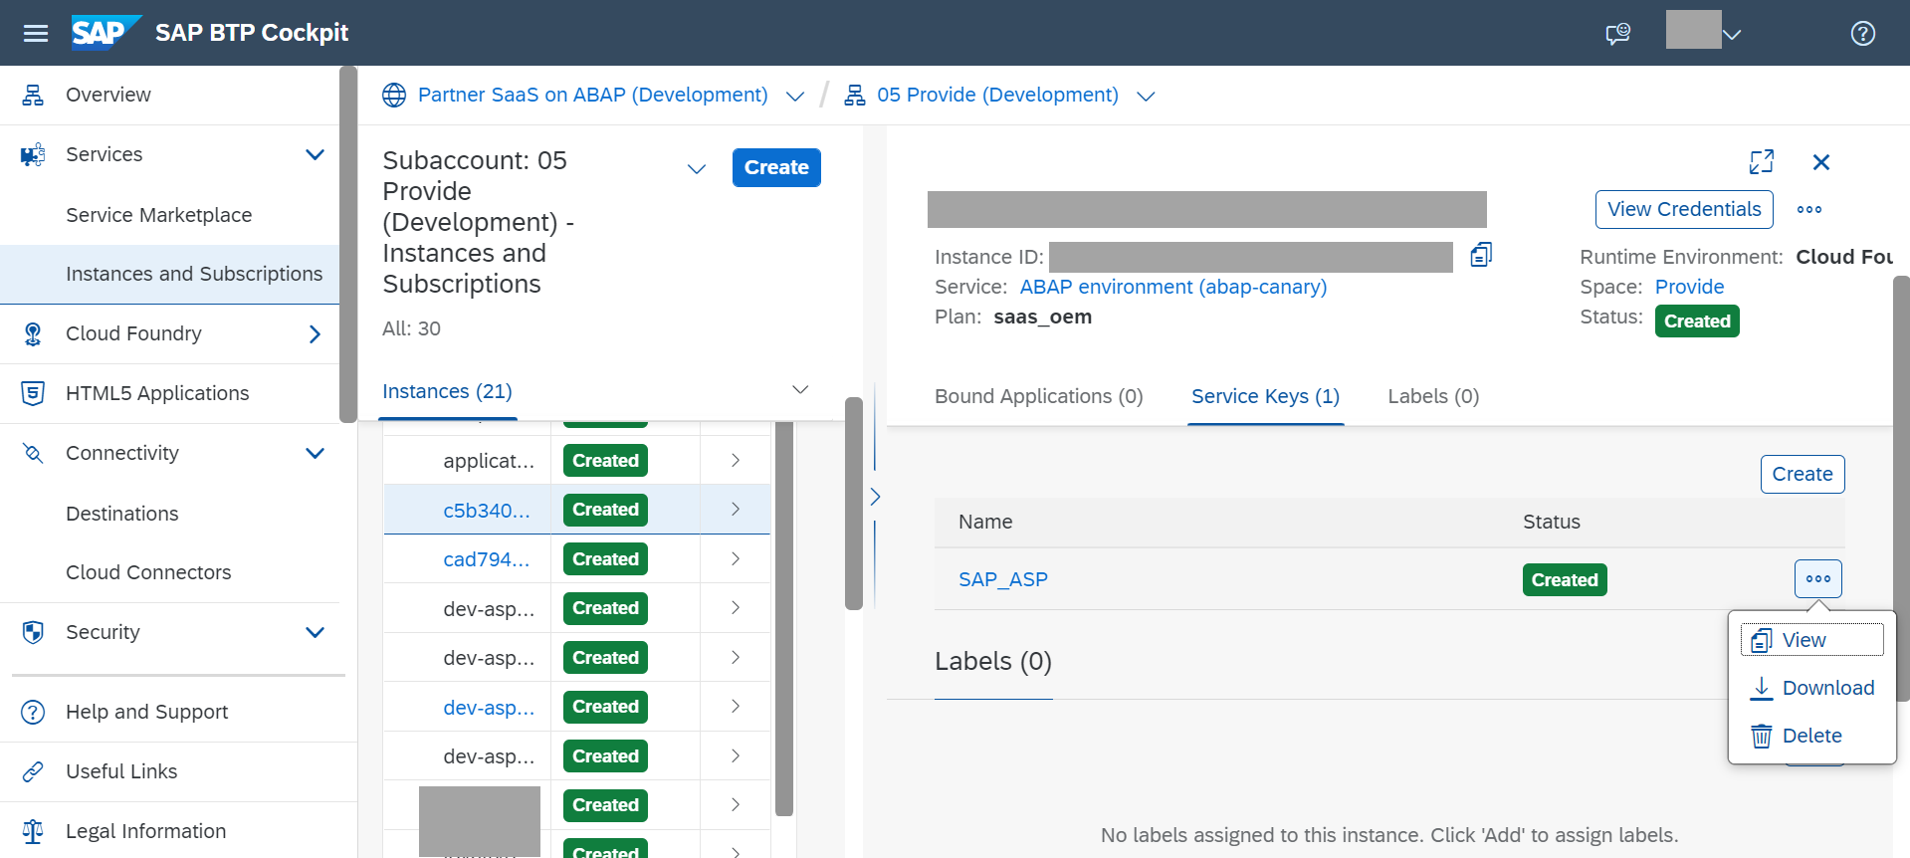
Task: Open Overview in the side navigation
Action: pyautogui.click(x=108, y=95)
